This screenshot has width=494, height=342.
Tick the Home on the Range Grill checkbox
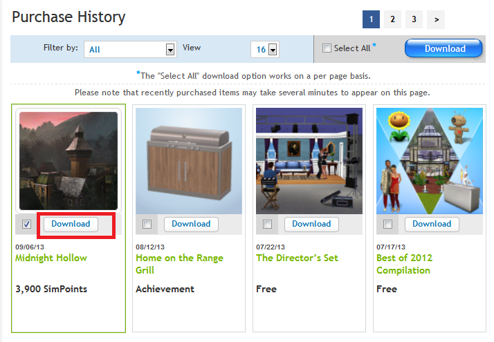coord(147,224)
